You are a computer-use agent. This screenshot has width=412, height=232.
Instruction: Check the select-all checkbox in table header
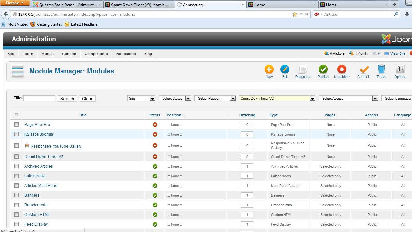(16, 115)
